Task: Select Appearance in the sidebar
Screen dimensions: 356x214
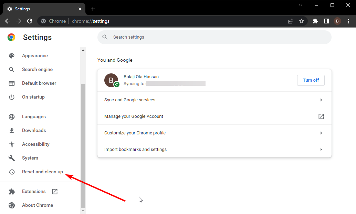Action: pyautogui.click(x=35, y=55)
